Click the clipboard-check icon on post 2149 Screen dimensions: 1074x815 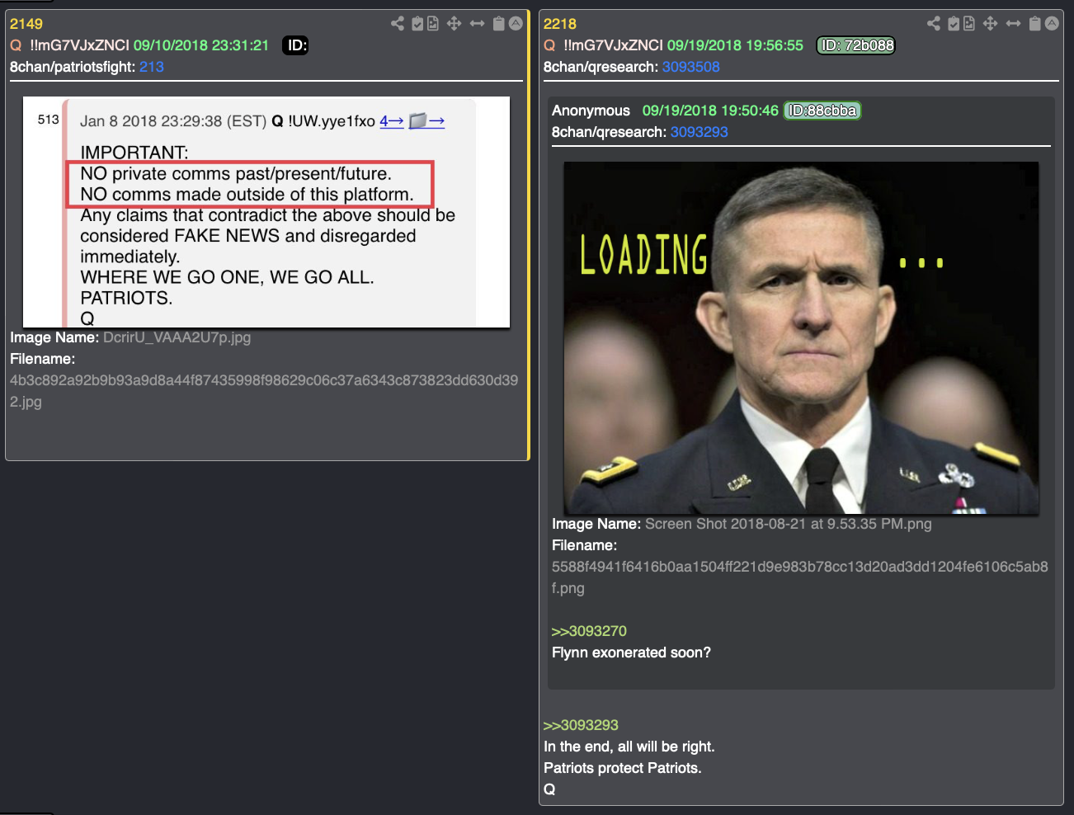(417, 23)
